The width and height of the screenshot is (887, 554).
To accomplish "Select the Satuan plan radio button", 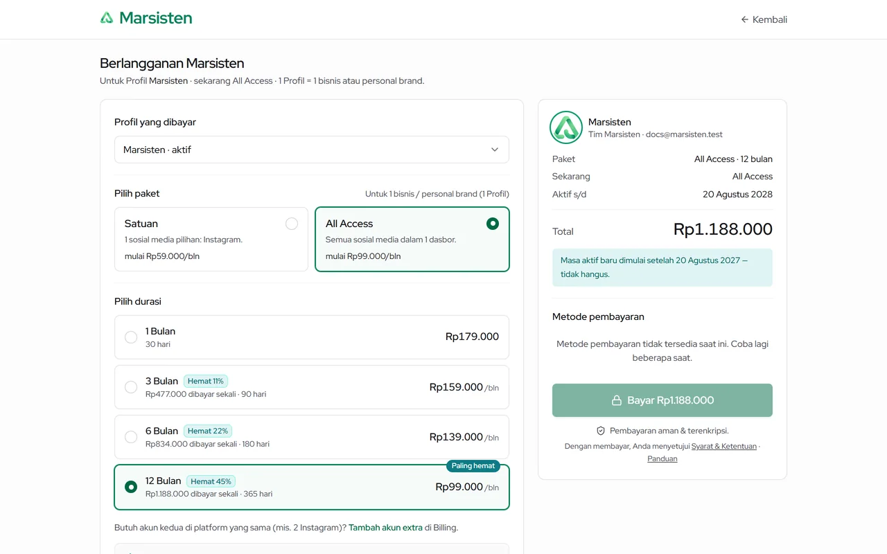I will click(x=292, y=224).
